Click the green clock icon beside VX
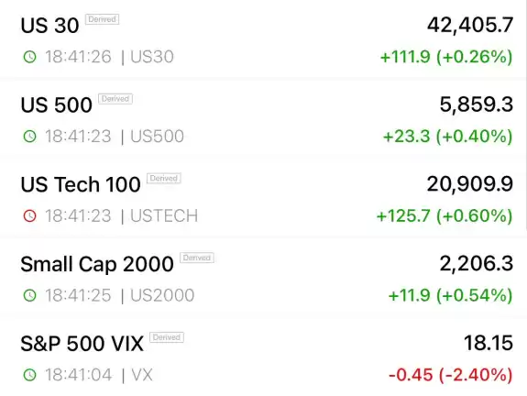 tap(30, 375)
